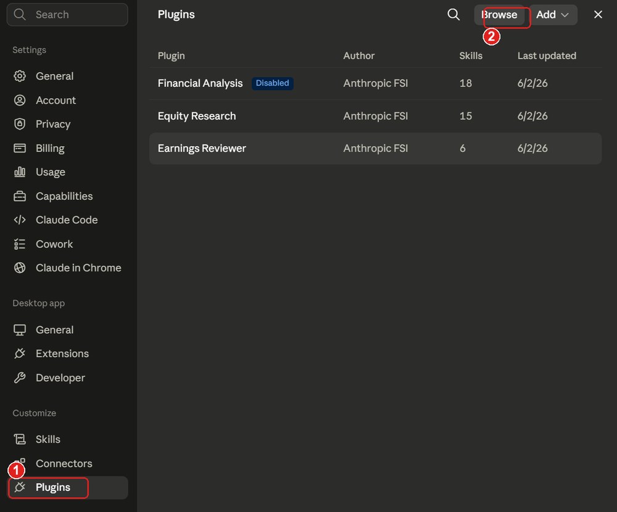
Task: Click the Developer wrench icon
Action: pyautogui.click(x=20, y=378)
